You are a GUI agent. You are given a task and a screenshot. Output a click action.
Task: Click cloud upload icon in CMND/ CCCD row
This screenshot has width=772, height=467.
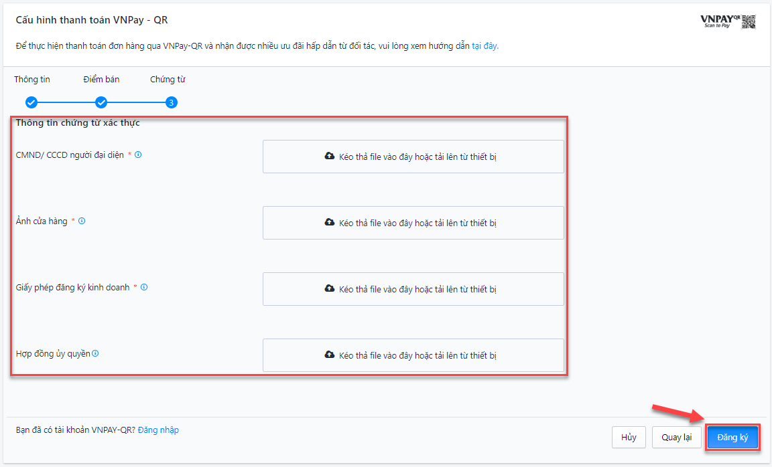click(x=330, y=156)
